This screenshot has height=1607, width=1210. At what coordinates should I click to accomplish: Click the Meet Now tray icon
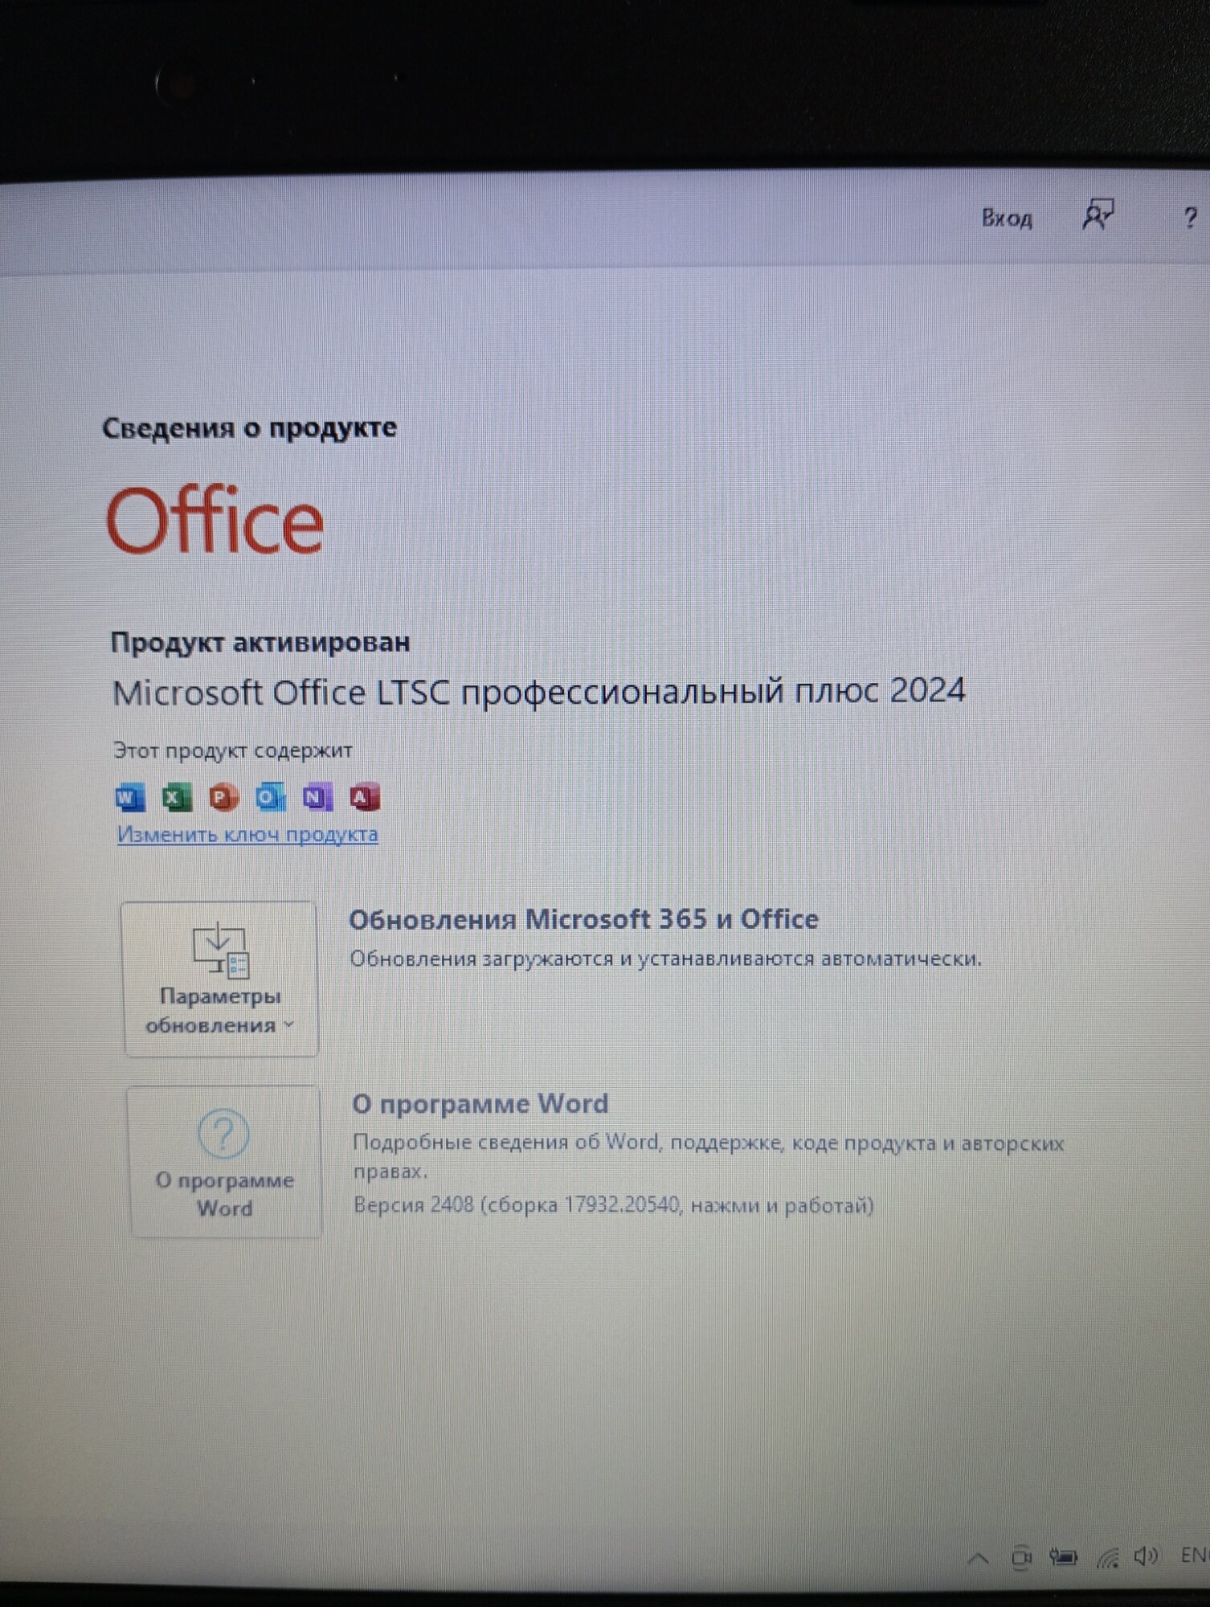coord(1021,1557)
